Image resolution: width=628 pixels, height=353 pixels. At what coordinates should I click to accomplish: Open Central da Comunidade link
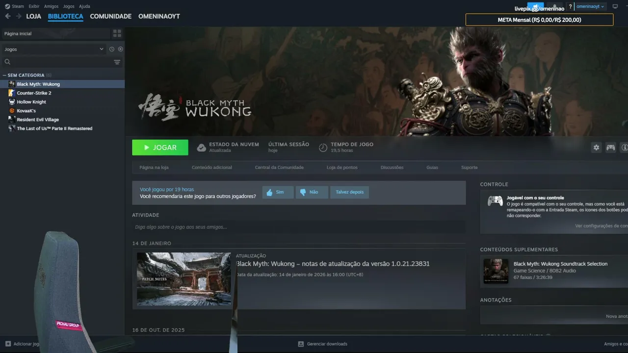[279, 168]
